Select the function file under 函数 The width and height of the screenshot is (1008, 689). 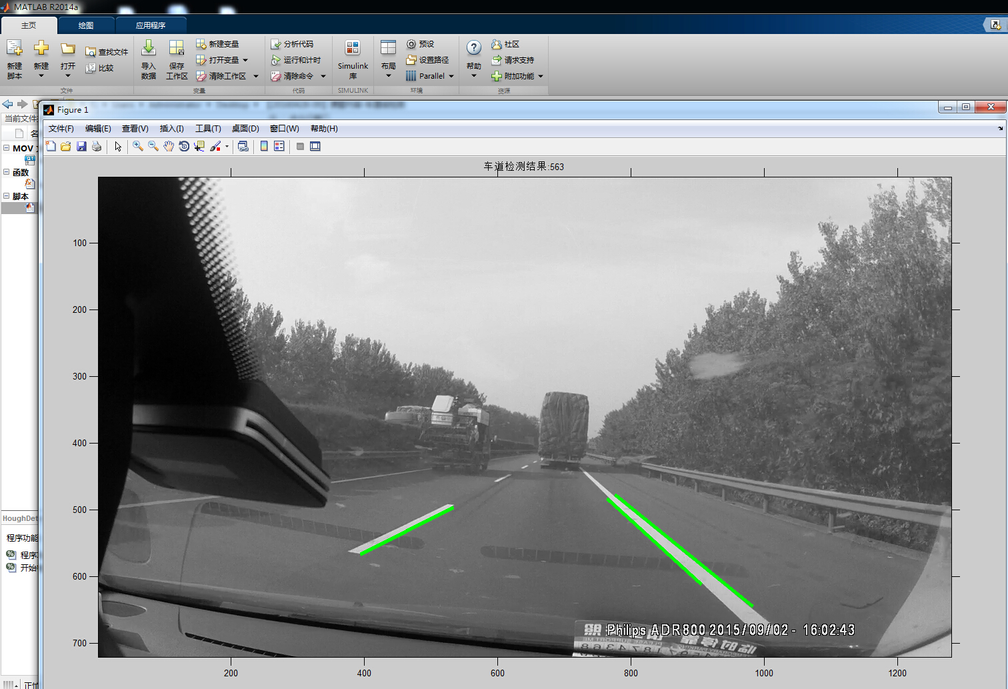click(30, 184)
